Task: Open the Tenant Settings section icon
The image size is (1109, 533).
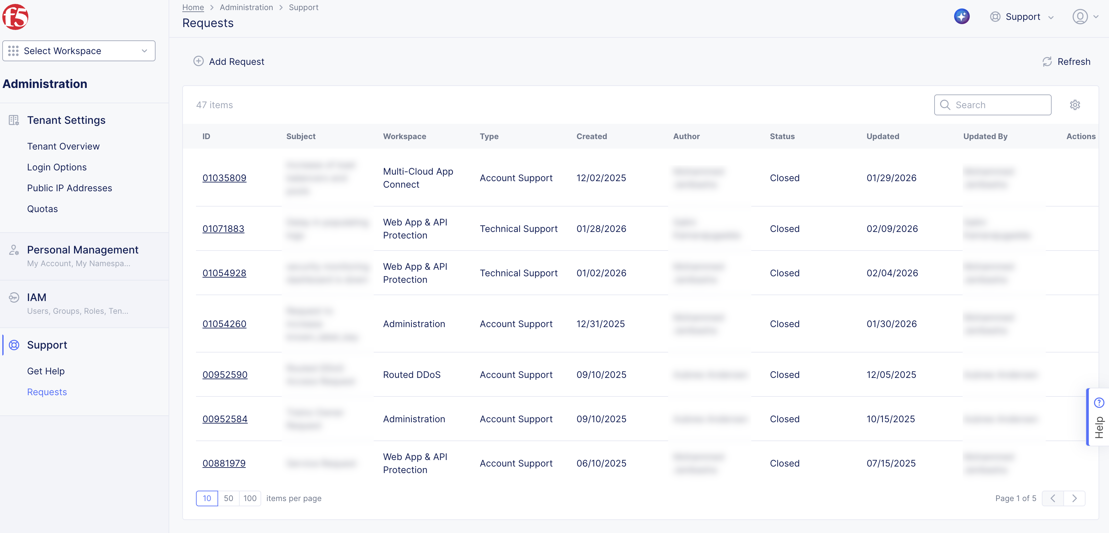Action: 13,120
